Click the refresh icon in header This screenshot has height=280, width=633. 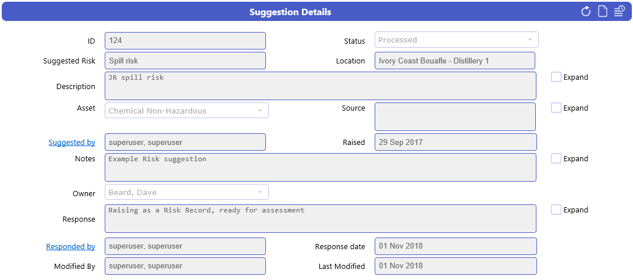click(586, 12)
